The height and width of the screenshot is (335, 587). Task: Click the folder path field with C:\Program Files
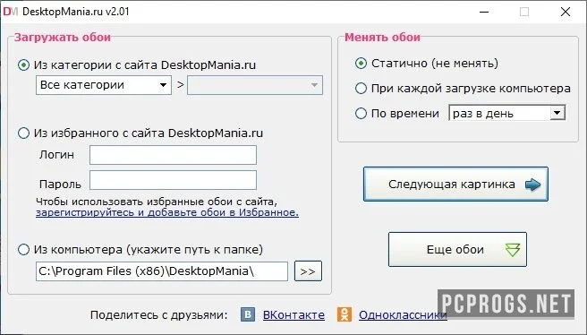(162, 271)
